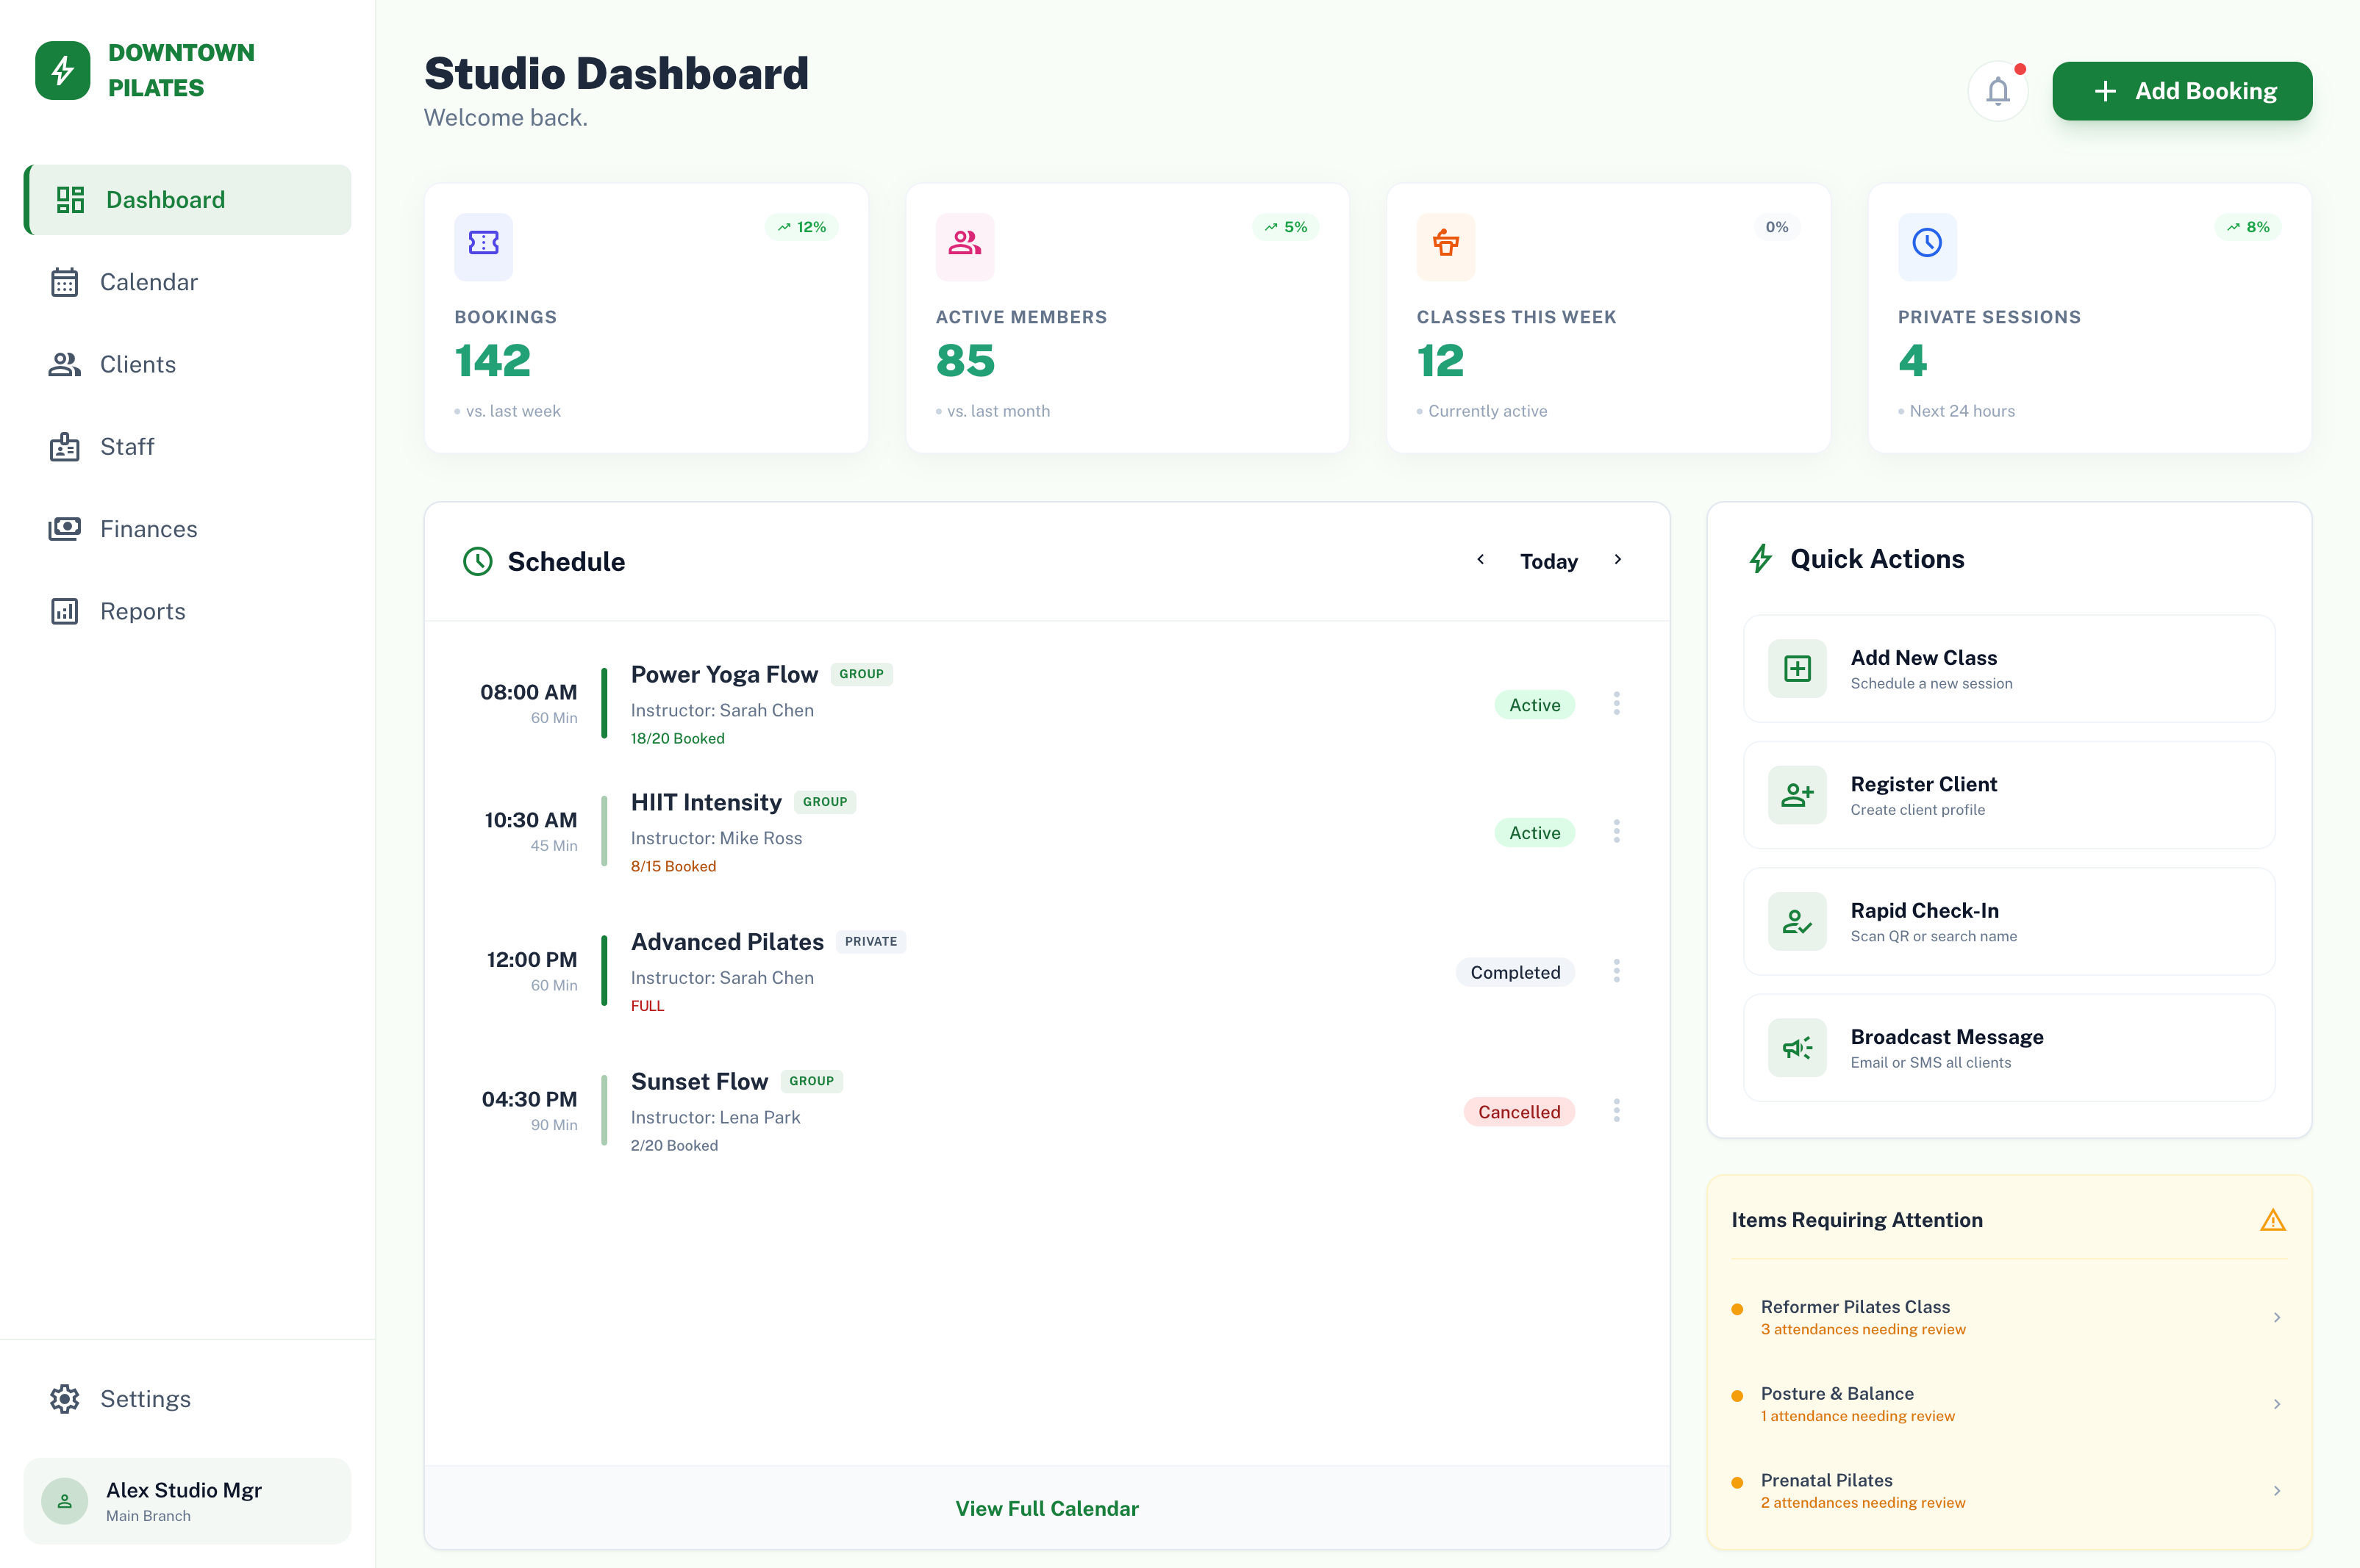Expand Prenatal Pilates attention item chevron
Viewport: 2360px width, 1568px height.
point(2276,1490)
